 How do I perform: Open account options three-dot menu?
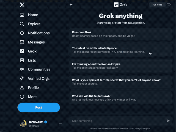click(x=61, y=124)
